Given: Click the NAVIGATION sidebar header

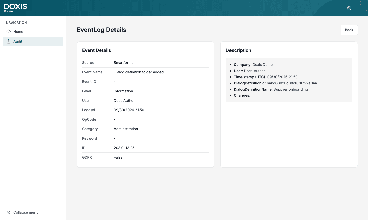Looking at the screenshot, I should (16, 23).
